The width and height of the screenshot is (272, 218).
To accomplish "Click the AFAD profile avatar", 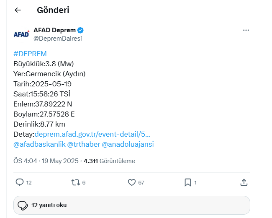I will point(21,34).
